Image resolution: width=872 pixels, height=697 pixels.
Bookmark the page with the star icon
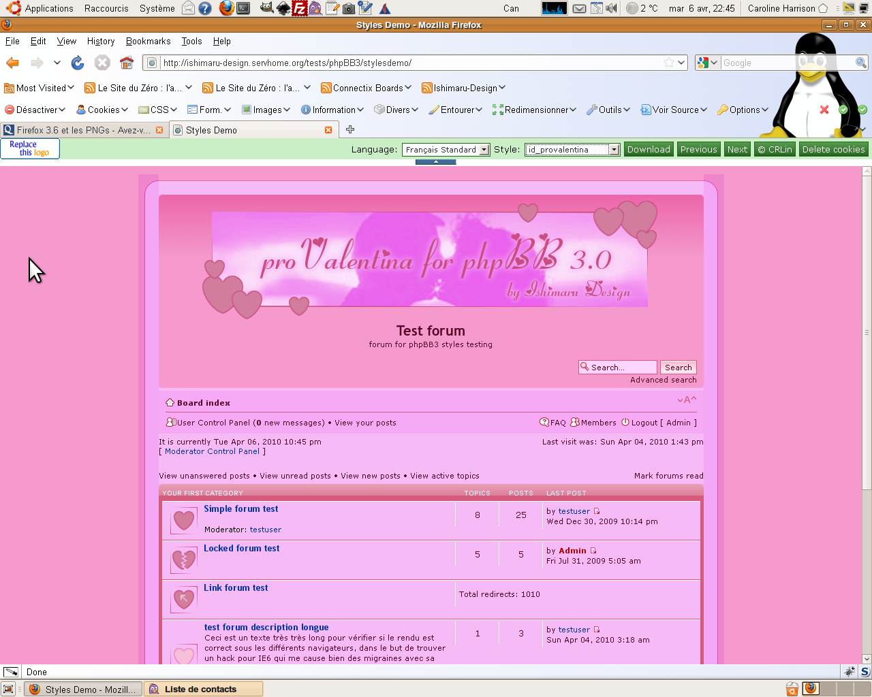pos(669,63)
